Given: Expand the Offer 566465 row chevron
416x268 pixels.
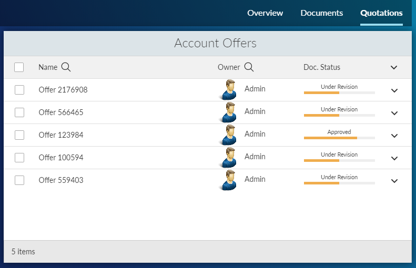Looking at the screenshot, I should 394,113.
